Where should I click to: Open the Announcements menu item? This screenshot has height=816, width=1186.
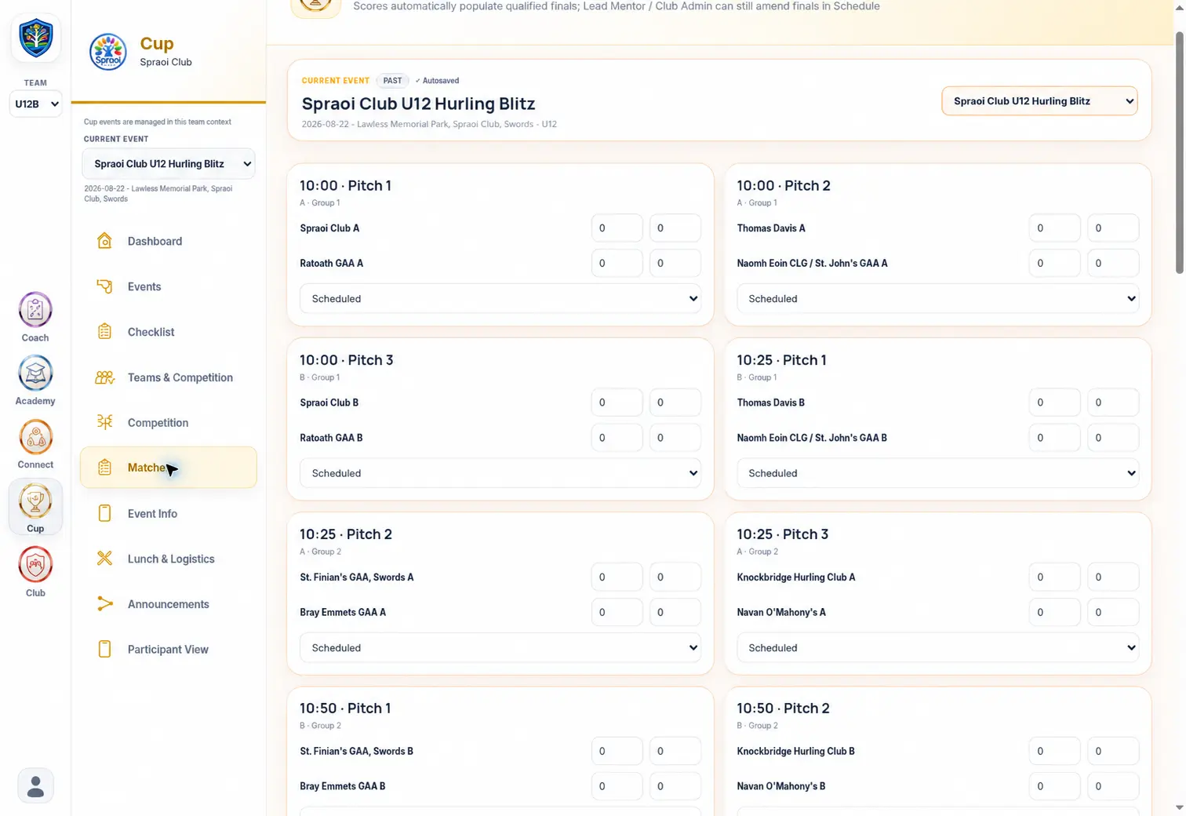pyautogui.click(x=169, y=604)
